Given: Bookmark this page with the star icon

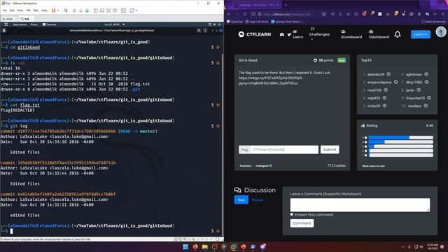Looking at the screenshot, I should 323,14.
